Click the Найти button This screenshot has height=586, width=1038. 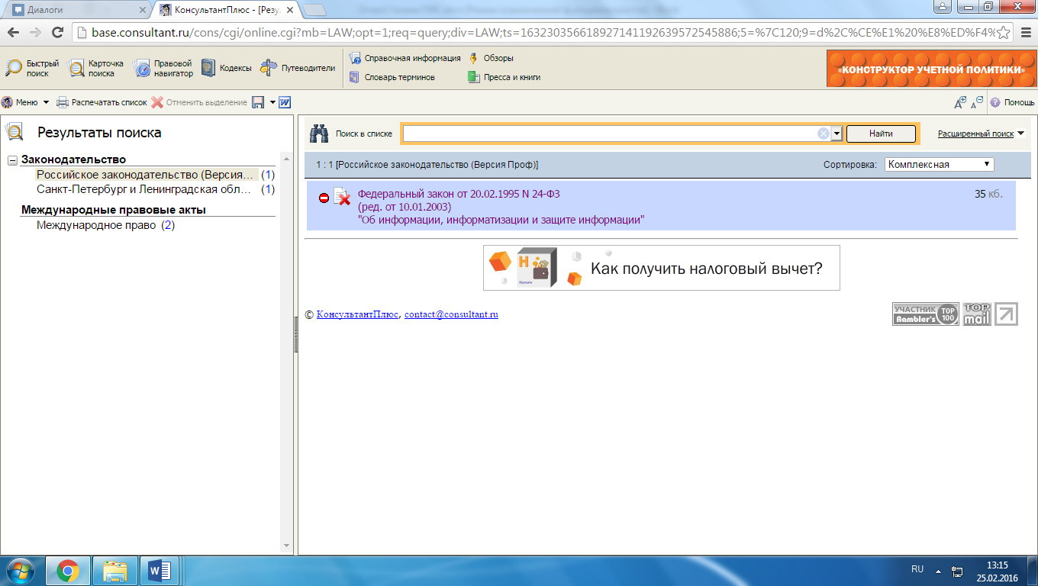881,134
